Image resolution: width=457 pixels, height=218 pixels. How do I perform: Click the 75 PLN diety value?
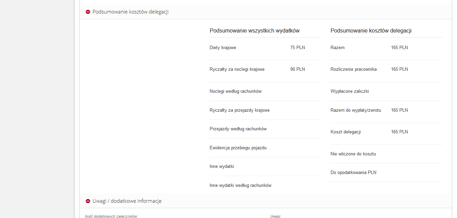297,48
